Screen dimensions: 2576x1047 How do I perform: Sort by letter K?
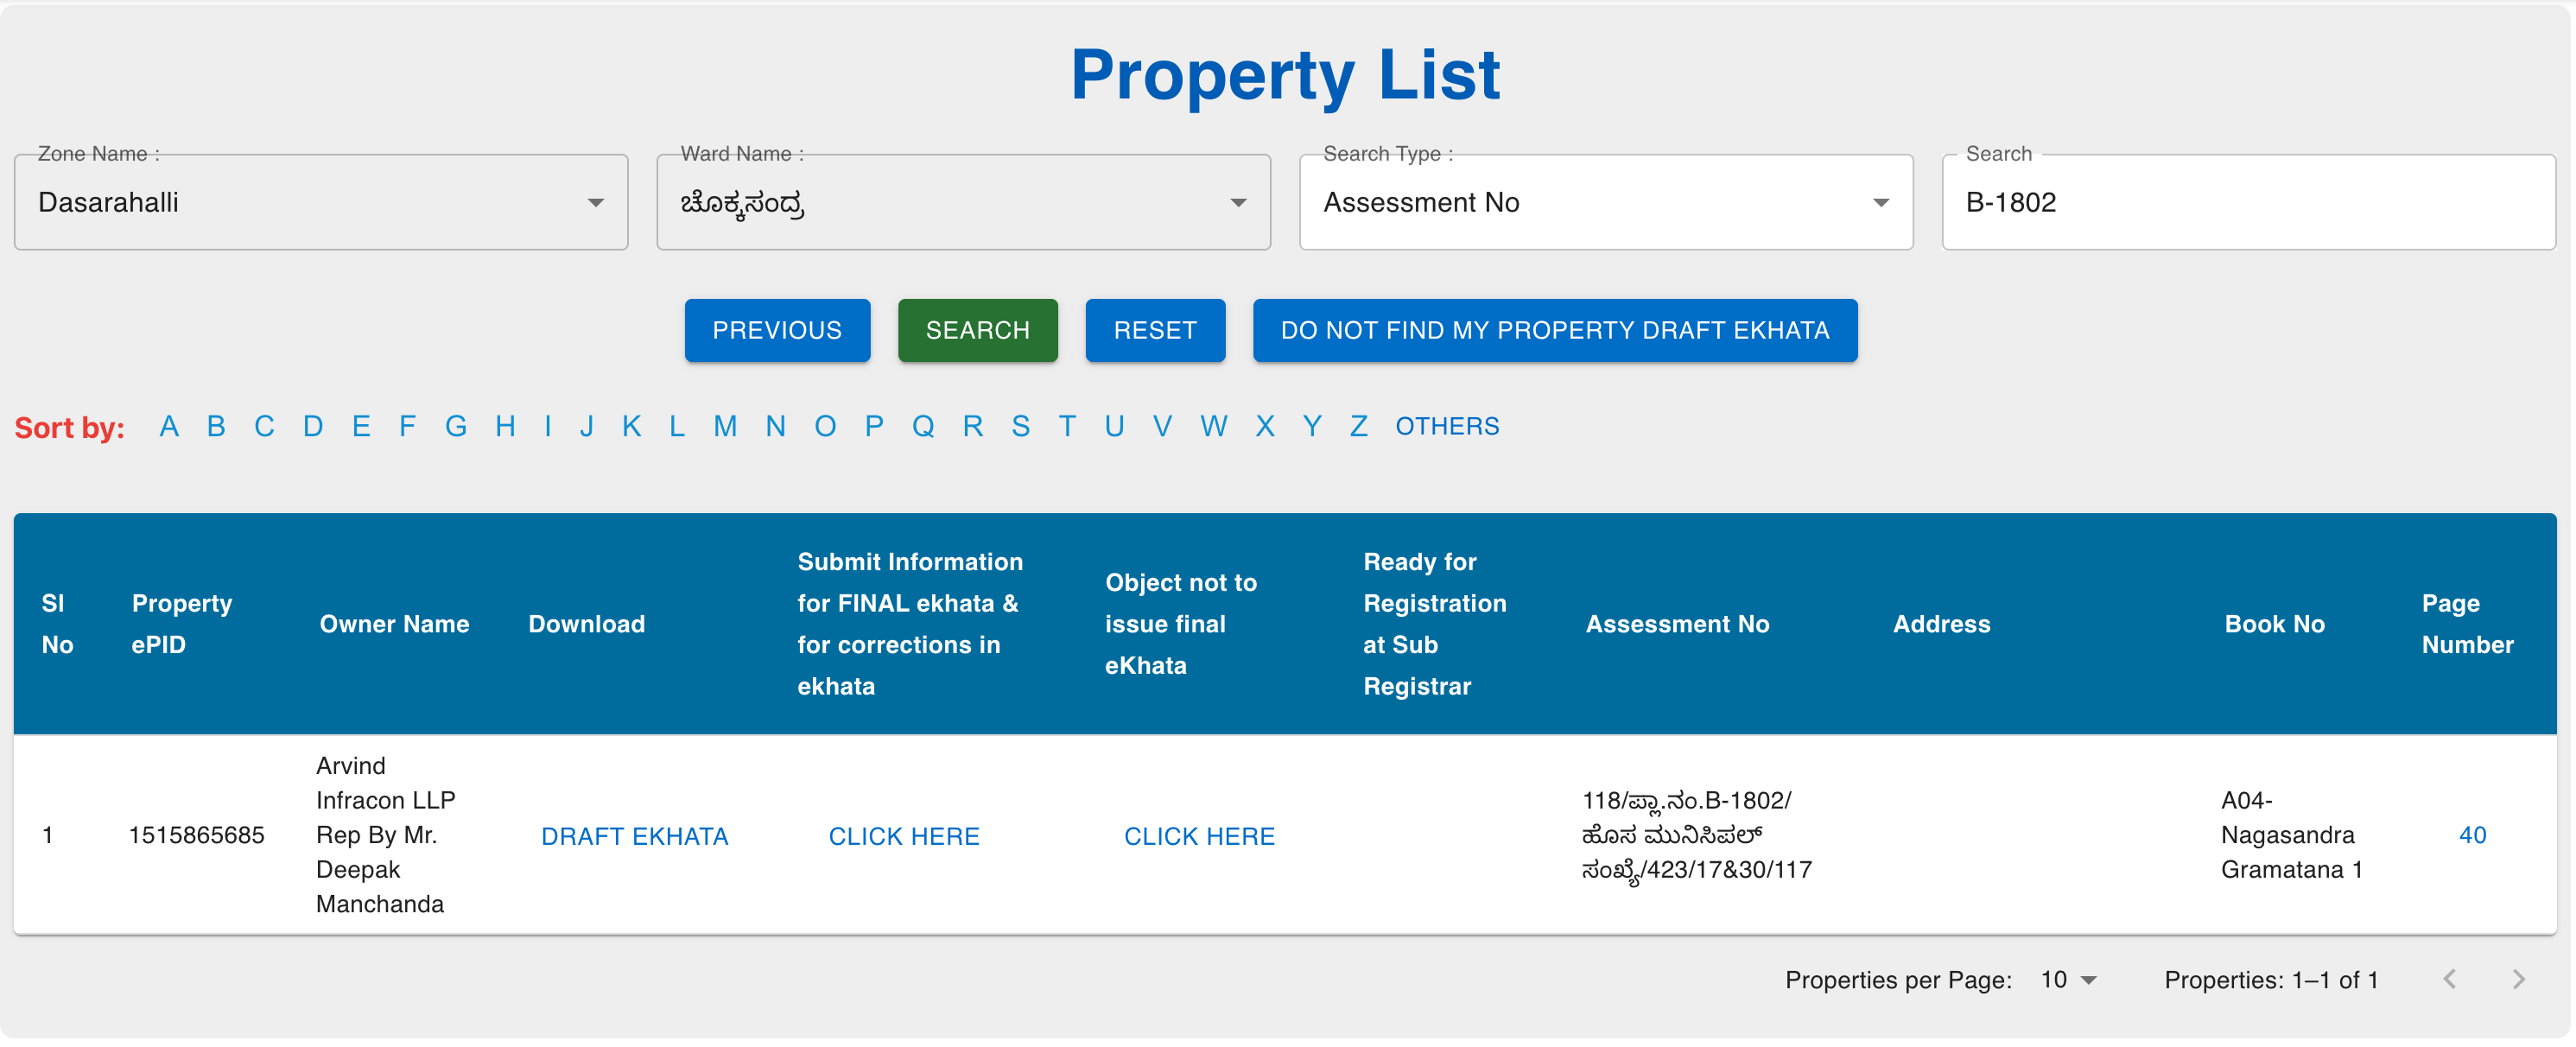tap(632, 427)
